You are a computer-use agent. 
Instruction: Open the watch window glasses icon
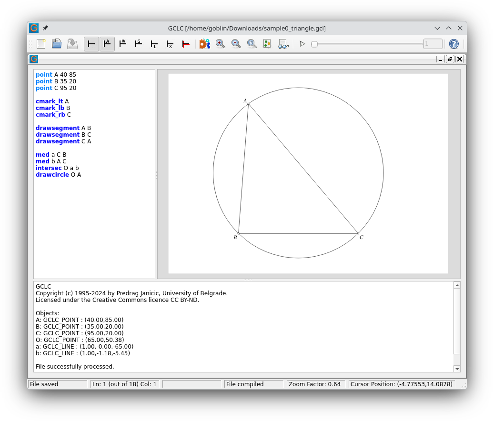(283, 44)
